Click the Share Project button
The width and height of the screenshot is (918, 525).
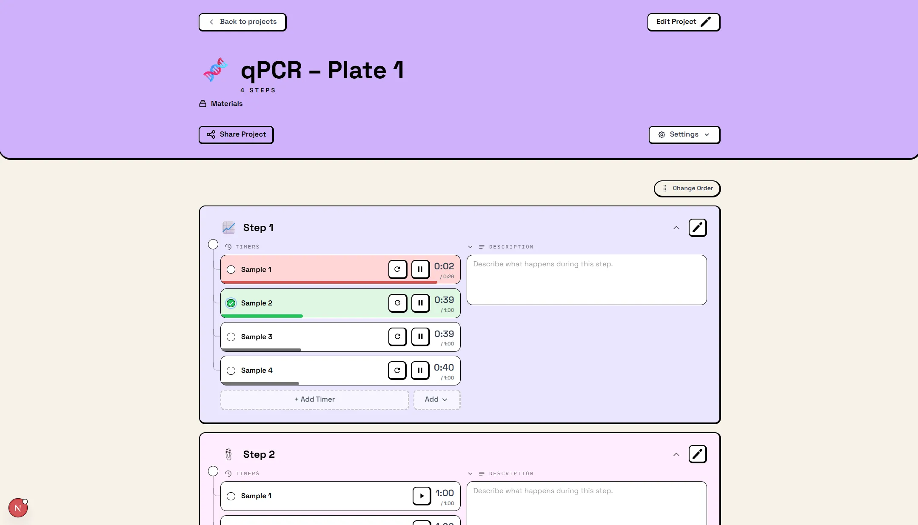[236, 134]
